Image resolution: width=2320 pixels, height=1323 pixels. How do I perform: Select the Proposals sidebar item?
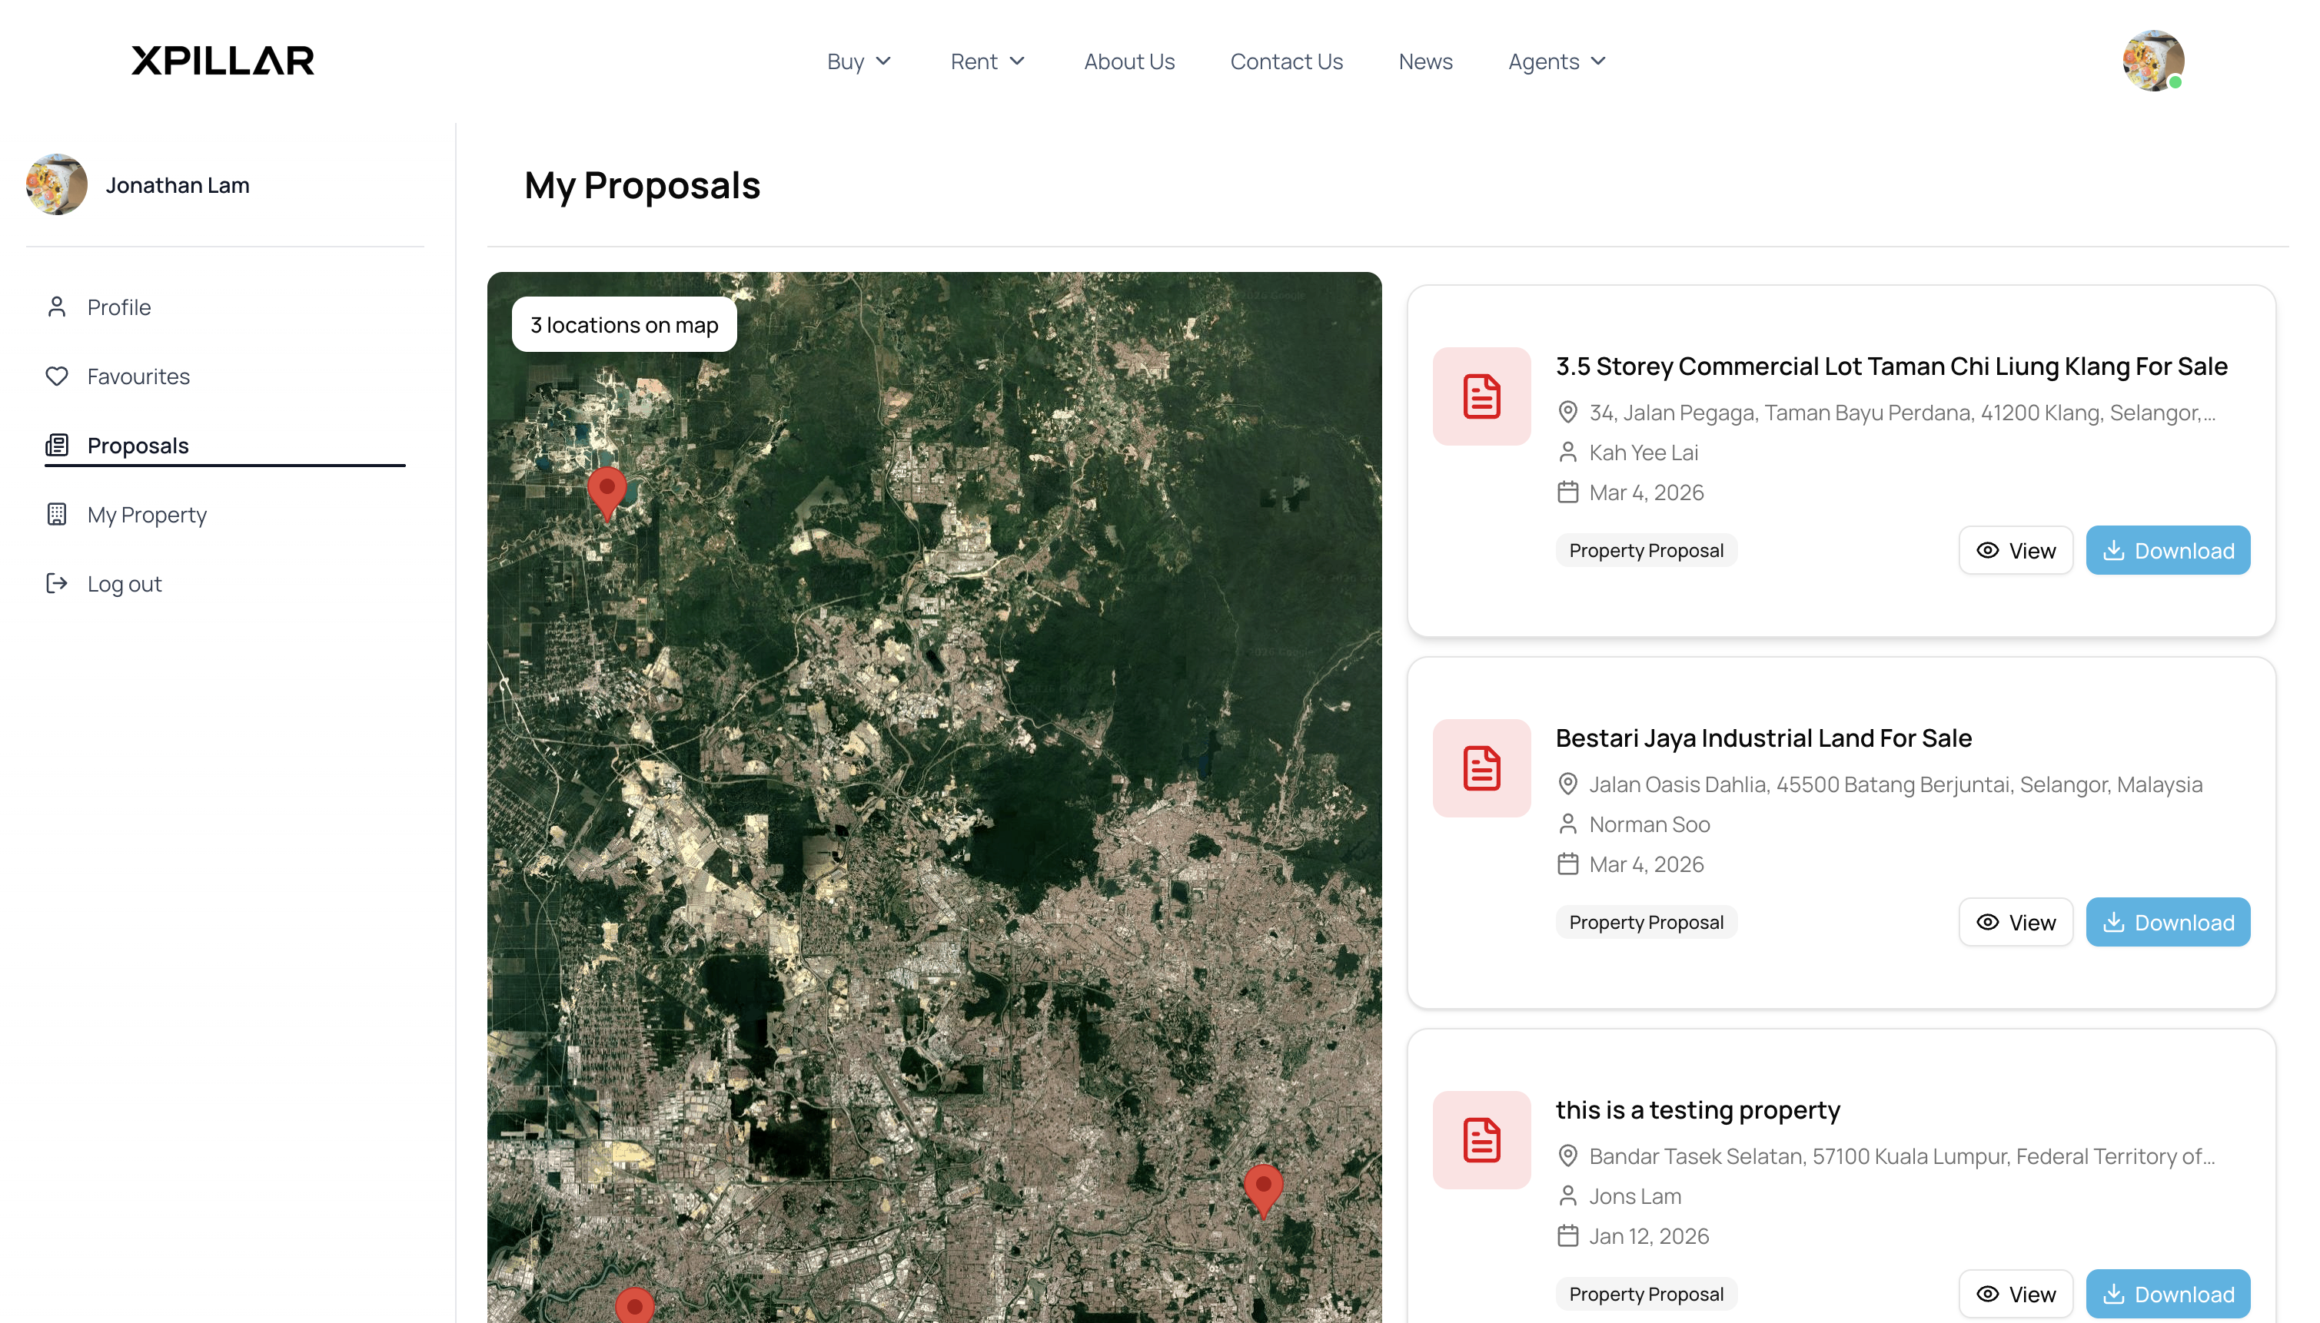[x=224, y=446]
